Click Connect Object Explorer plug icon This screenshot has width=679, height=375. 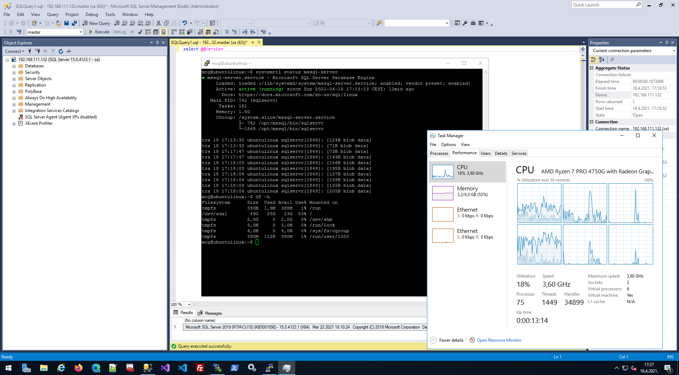click(30, 51)
